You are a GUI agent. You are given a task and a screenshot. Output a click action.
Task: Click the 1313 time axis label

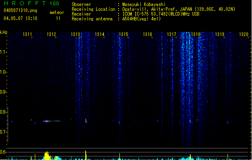pos(76,34)
